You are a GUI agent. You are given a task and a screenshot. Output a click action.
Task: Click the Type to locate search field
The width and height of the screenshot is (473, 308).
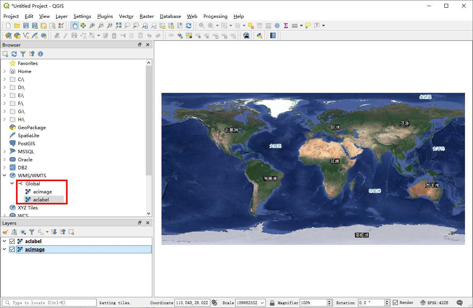pyautogui.click(x=49, y=303)
